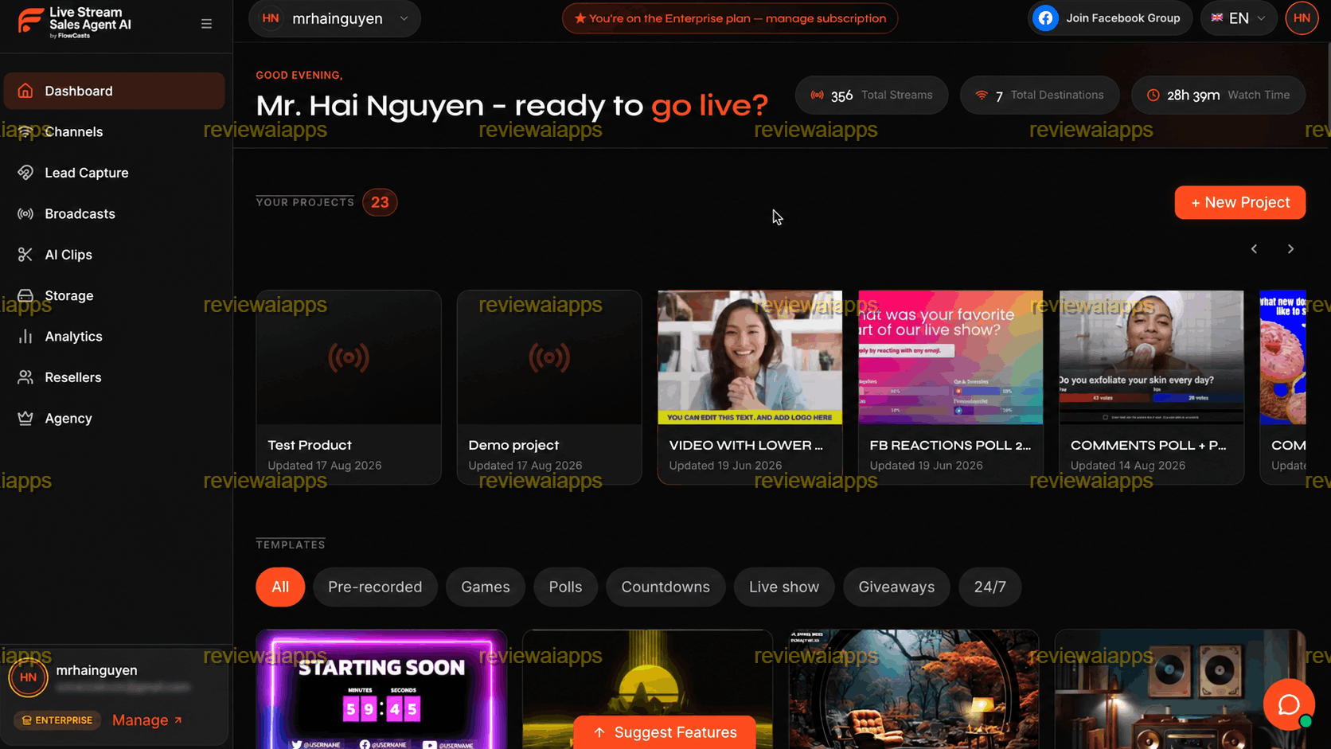Select the 24/7 template filter
This screenshot has height=749, width=1331.
[990, 587]
